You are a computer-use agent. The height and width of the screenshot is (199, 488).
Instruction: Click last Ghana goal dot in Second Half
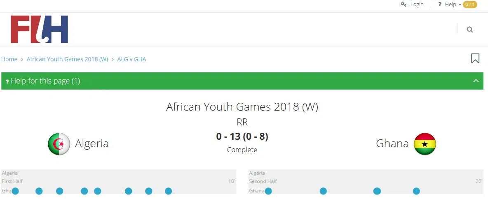[x=416, y=191]
